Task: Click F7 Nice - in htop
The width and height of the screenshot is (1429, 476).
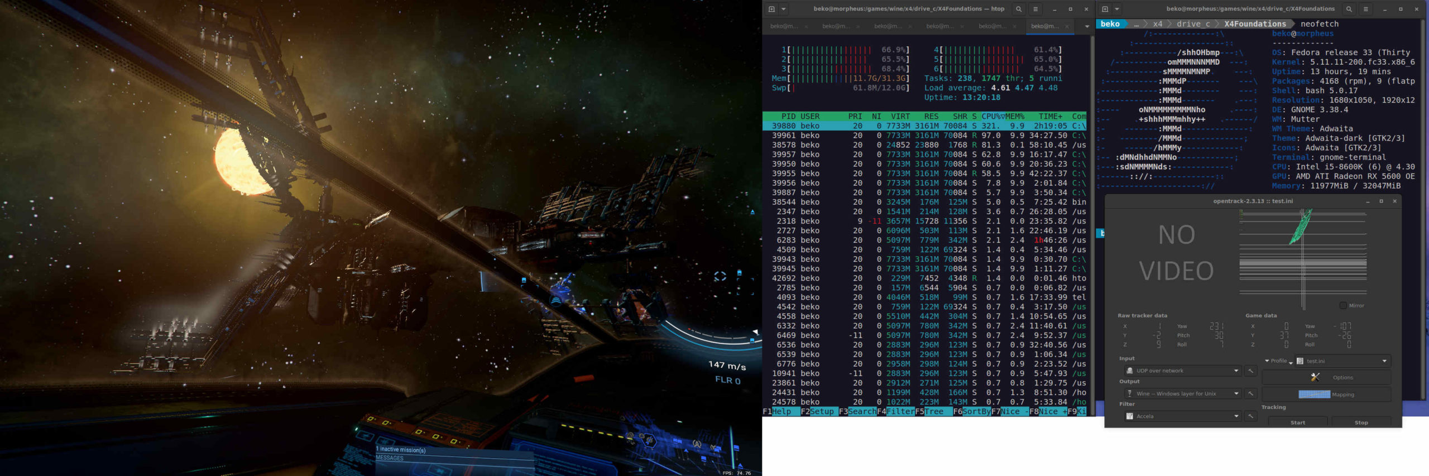Action: [x=1010, y=411]
